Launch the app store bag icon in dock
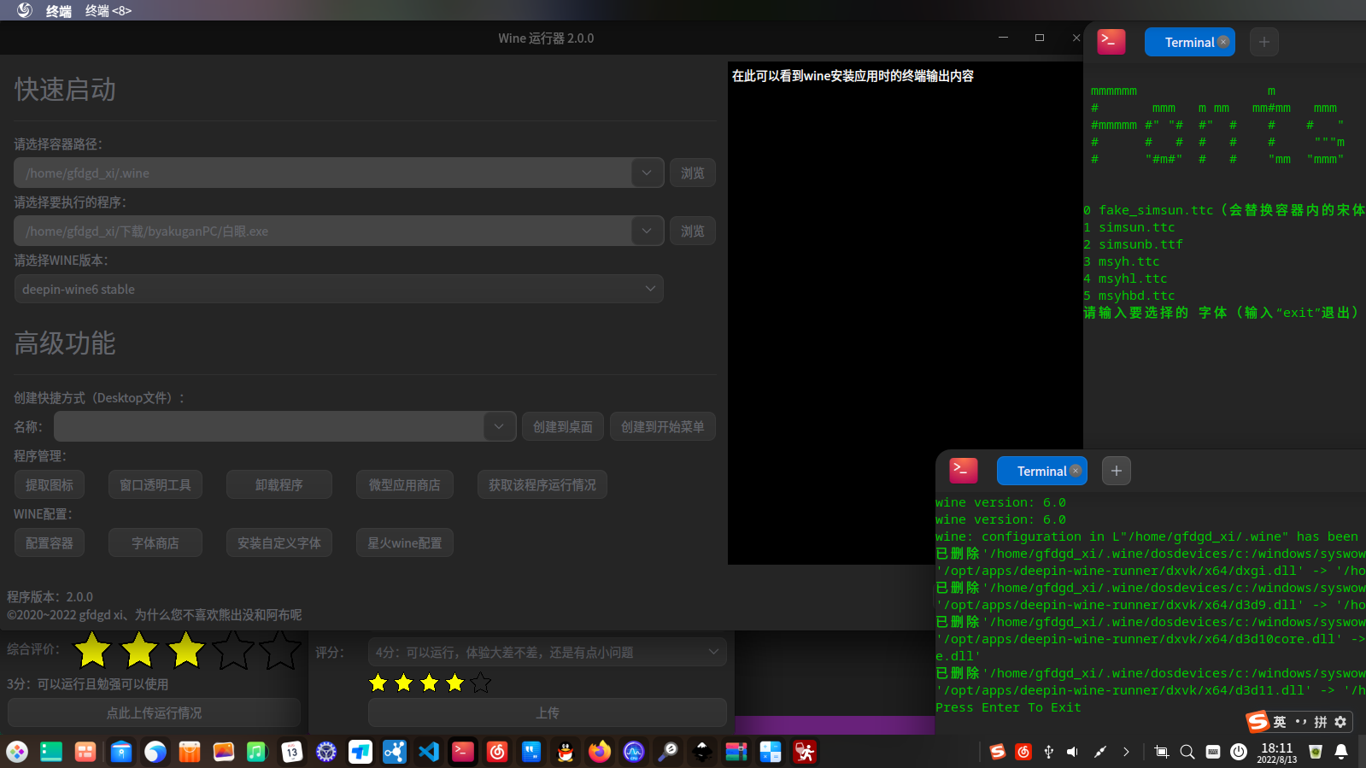Screen dimensions: 1366x768 (x=190, y=752)
